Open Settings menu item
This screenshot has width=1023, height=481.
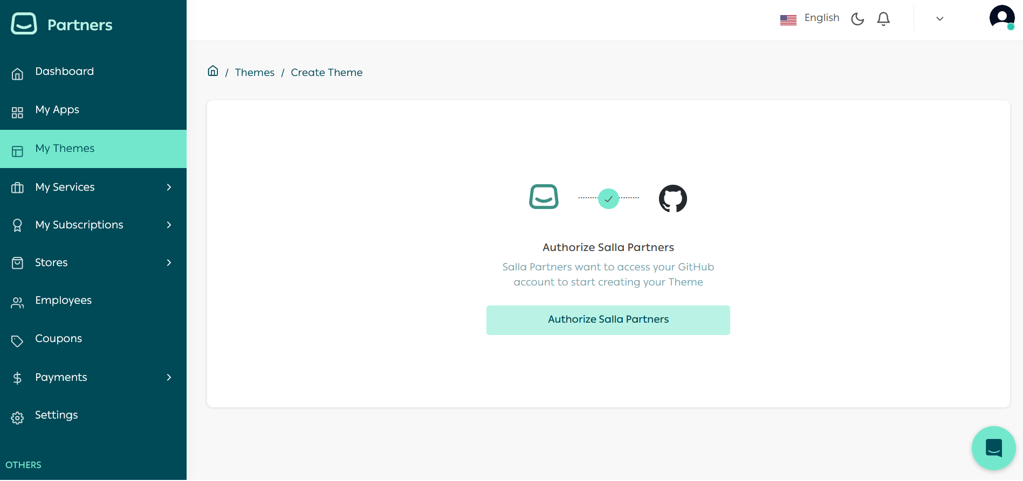click(x=93, y=415)
